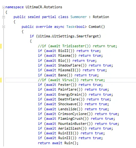Click the Fester() method call
The image size is (136, 148).
[67, 85]
